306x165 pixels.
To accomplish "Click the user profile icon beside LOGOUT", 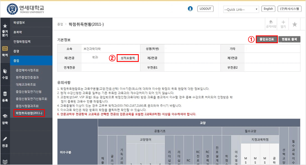I will [190, 9].
